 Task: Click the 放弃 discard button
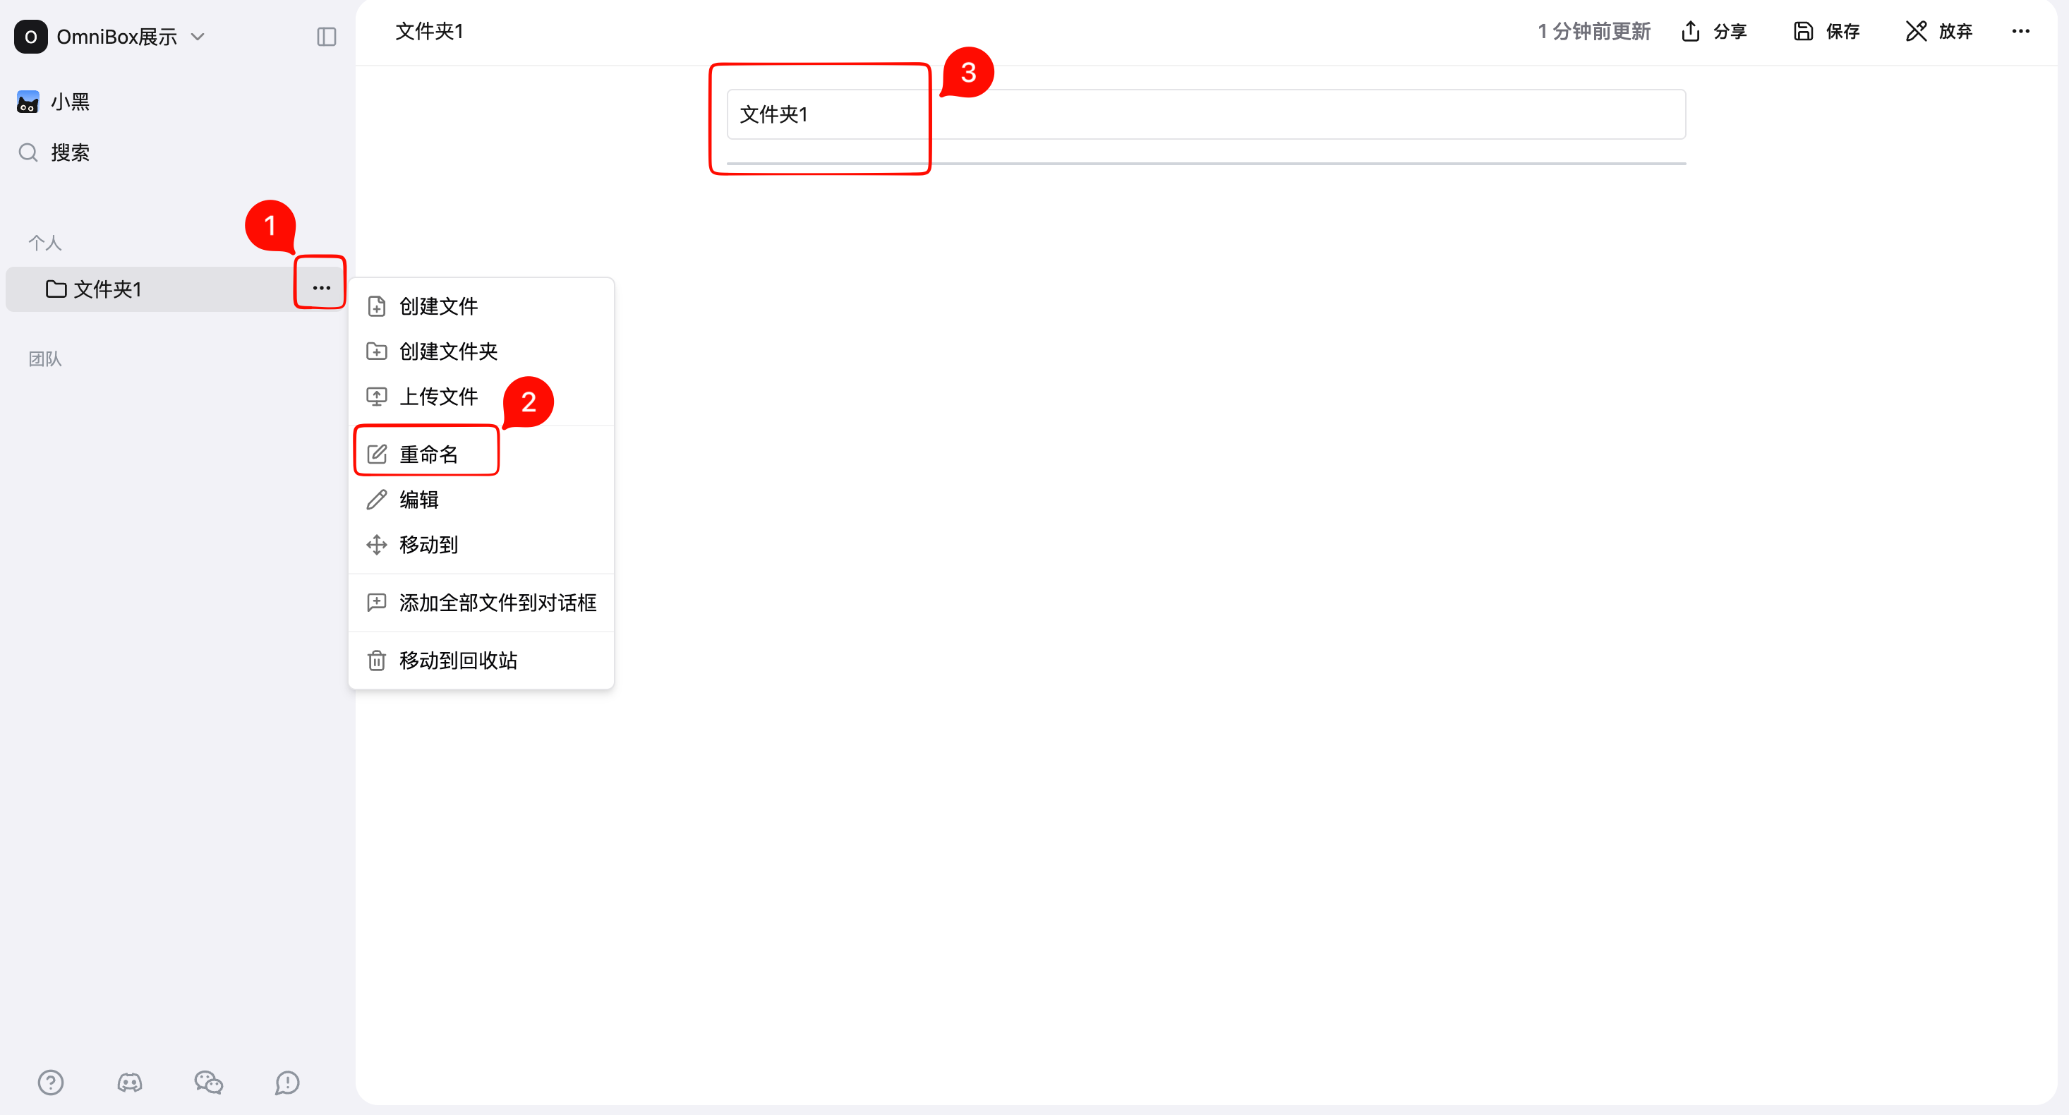(1939, 31)
